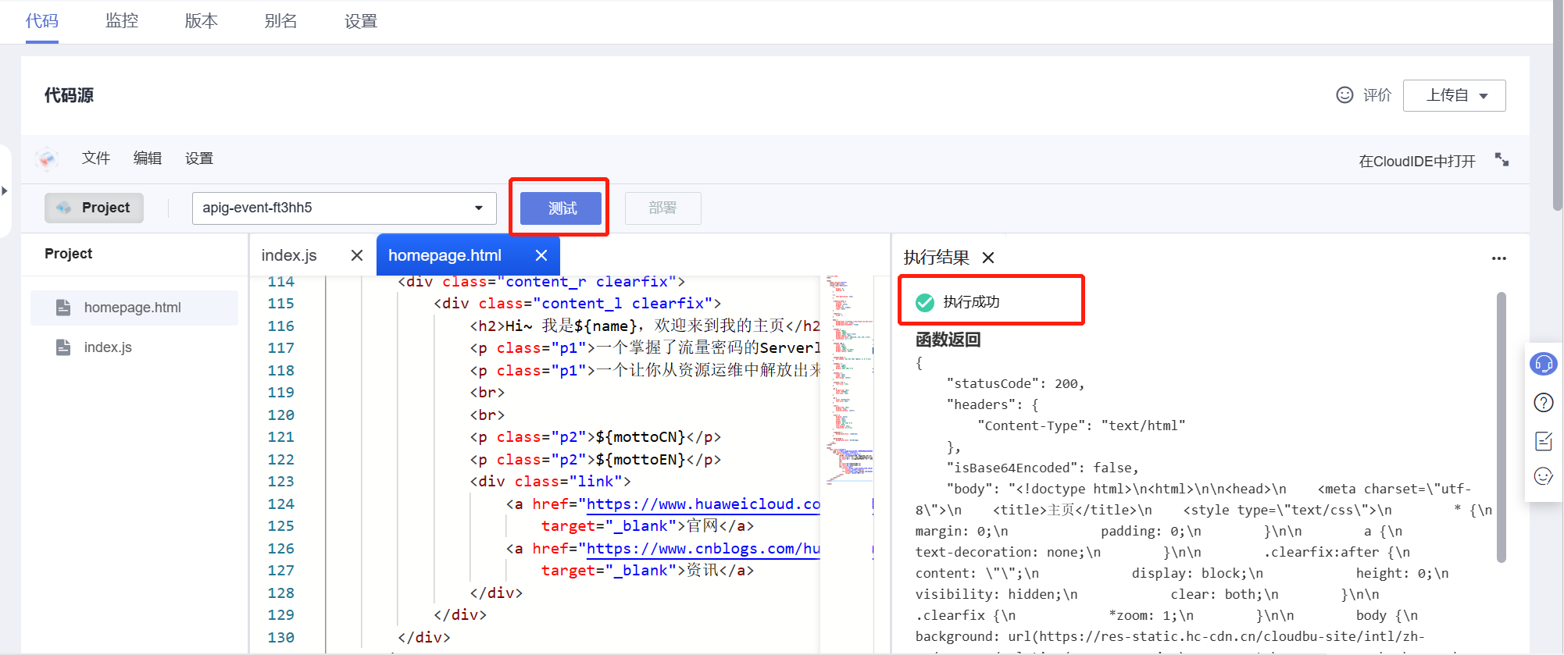Close the index.js editor tab
Image resolution: width=1564 pixels, height=655 pixels.
(x=357, y=255)
